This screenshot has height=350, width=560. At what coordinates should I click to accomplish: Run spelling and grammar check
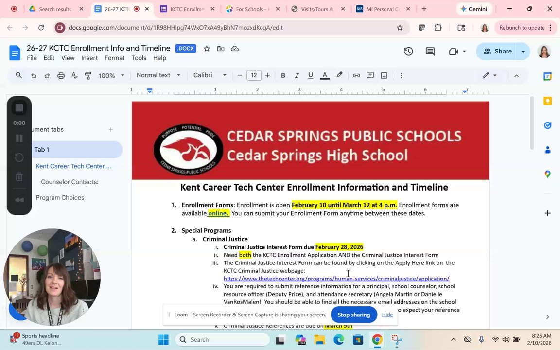74,75
